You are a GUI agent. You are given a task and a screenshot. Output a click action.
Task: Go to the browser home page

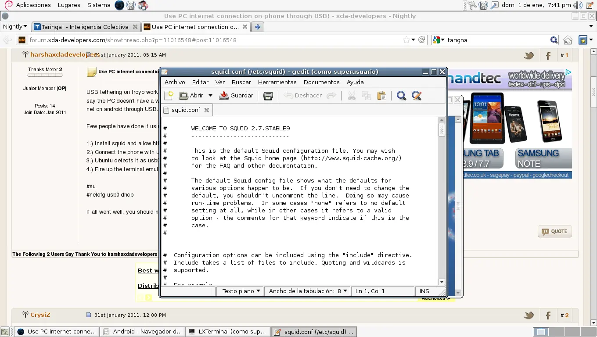click(568, 40)
